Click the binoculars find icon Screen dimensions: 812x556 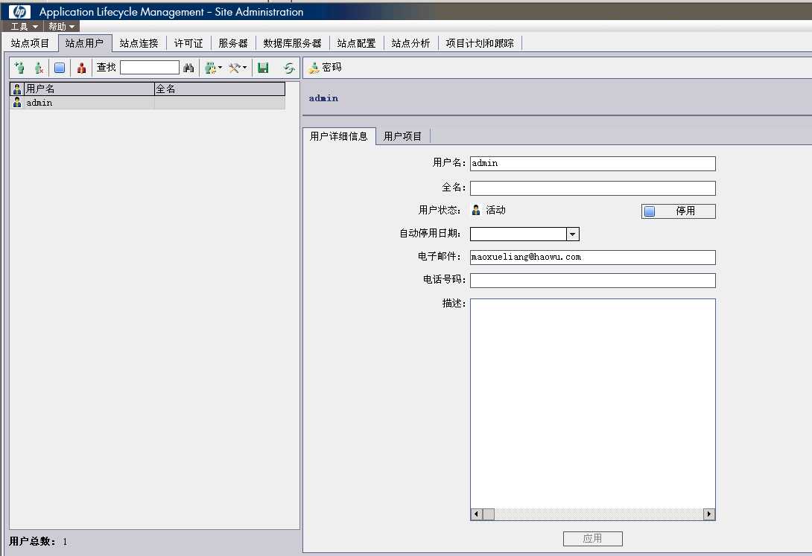[x=188, y=68]
